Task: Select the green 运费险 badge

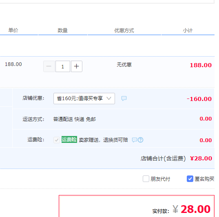Action: (69, 140)
